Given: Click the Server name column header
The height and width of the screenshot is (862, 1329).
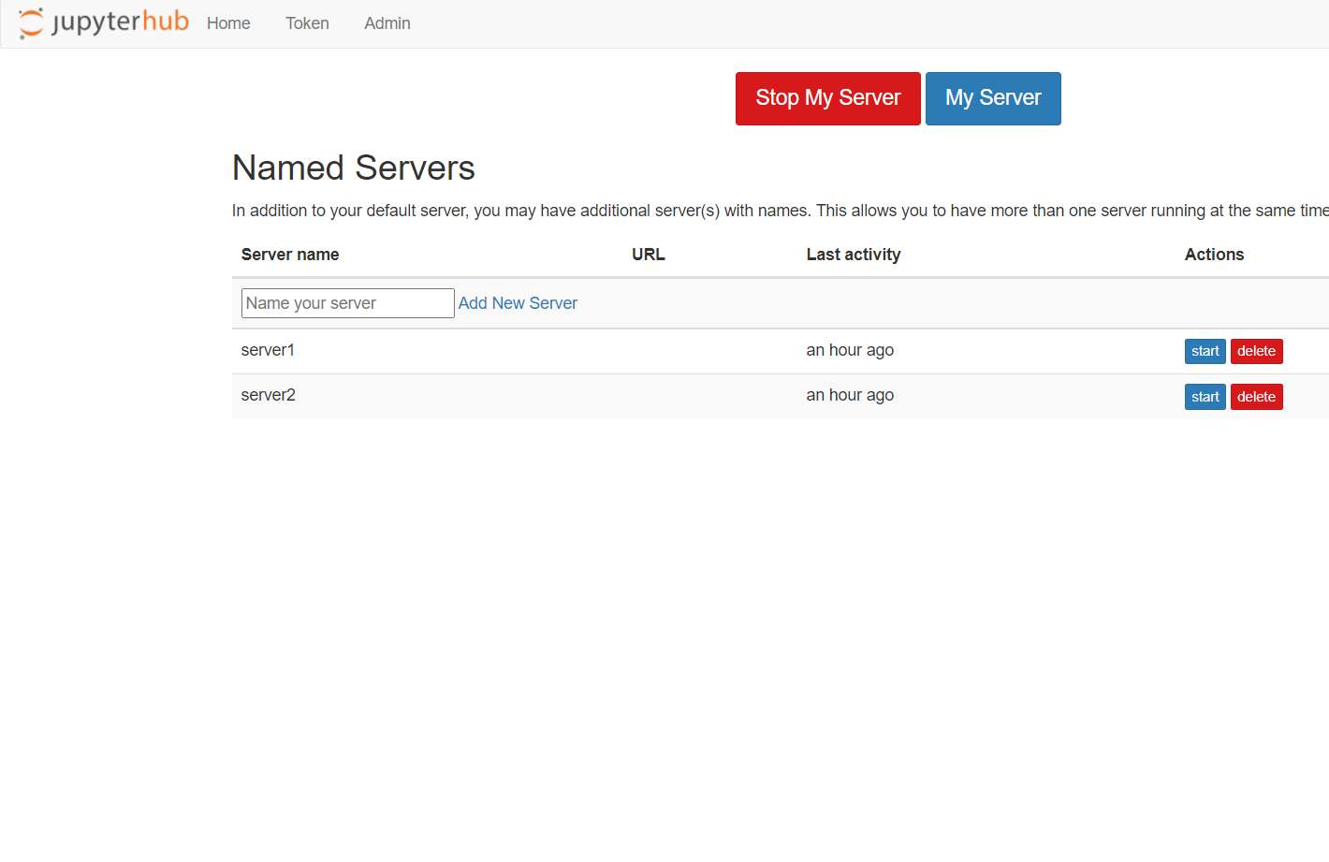Looking at the screenshot, I should coord(290,254).
